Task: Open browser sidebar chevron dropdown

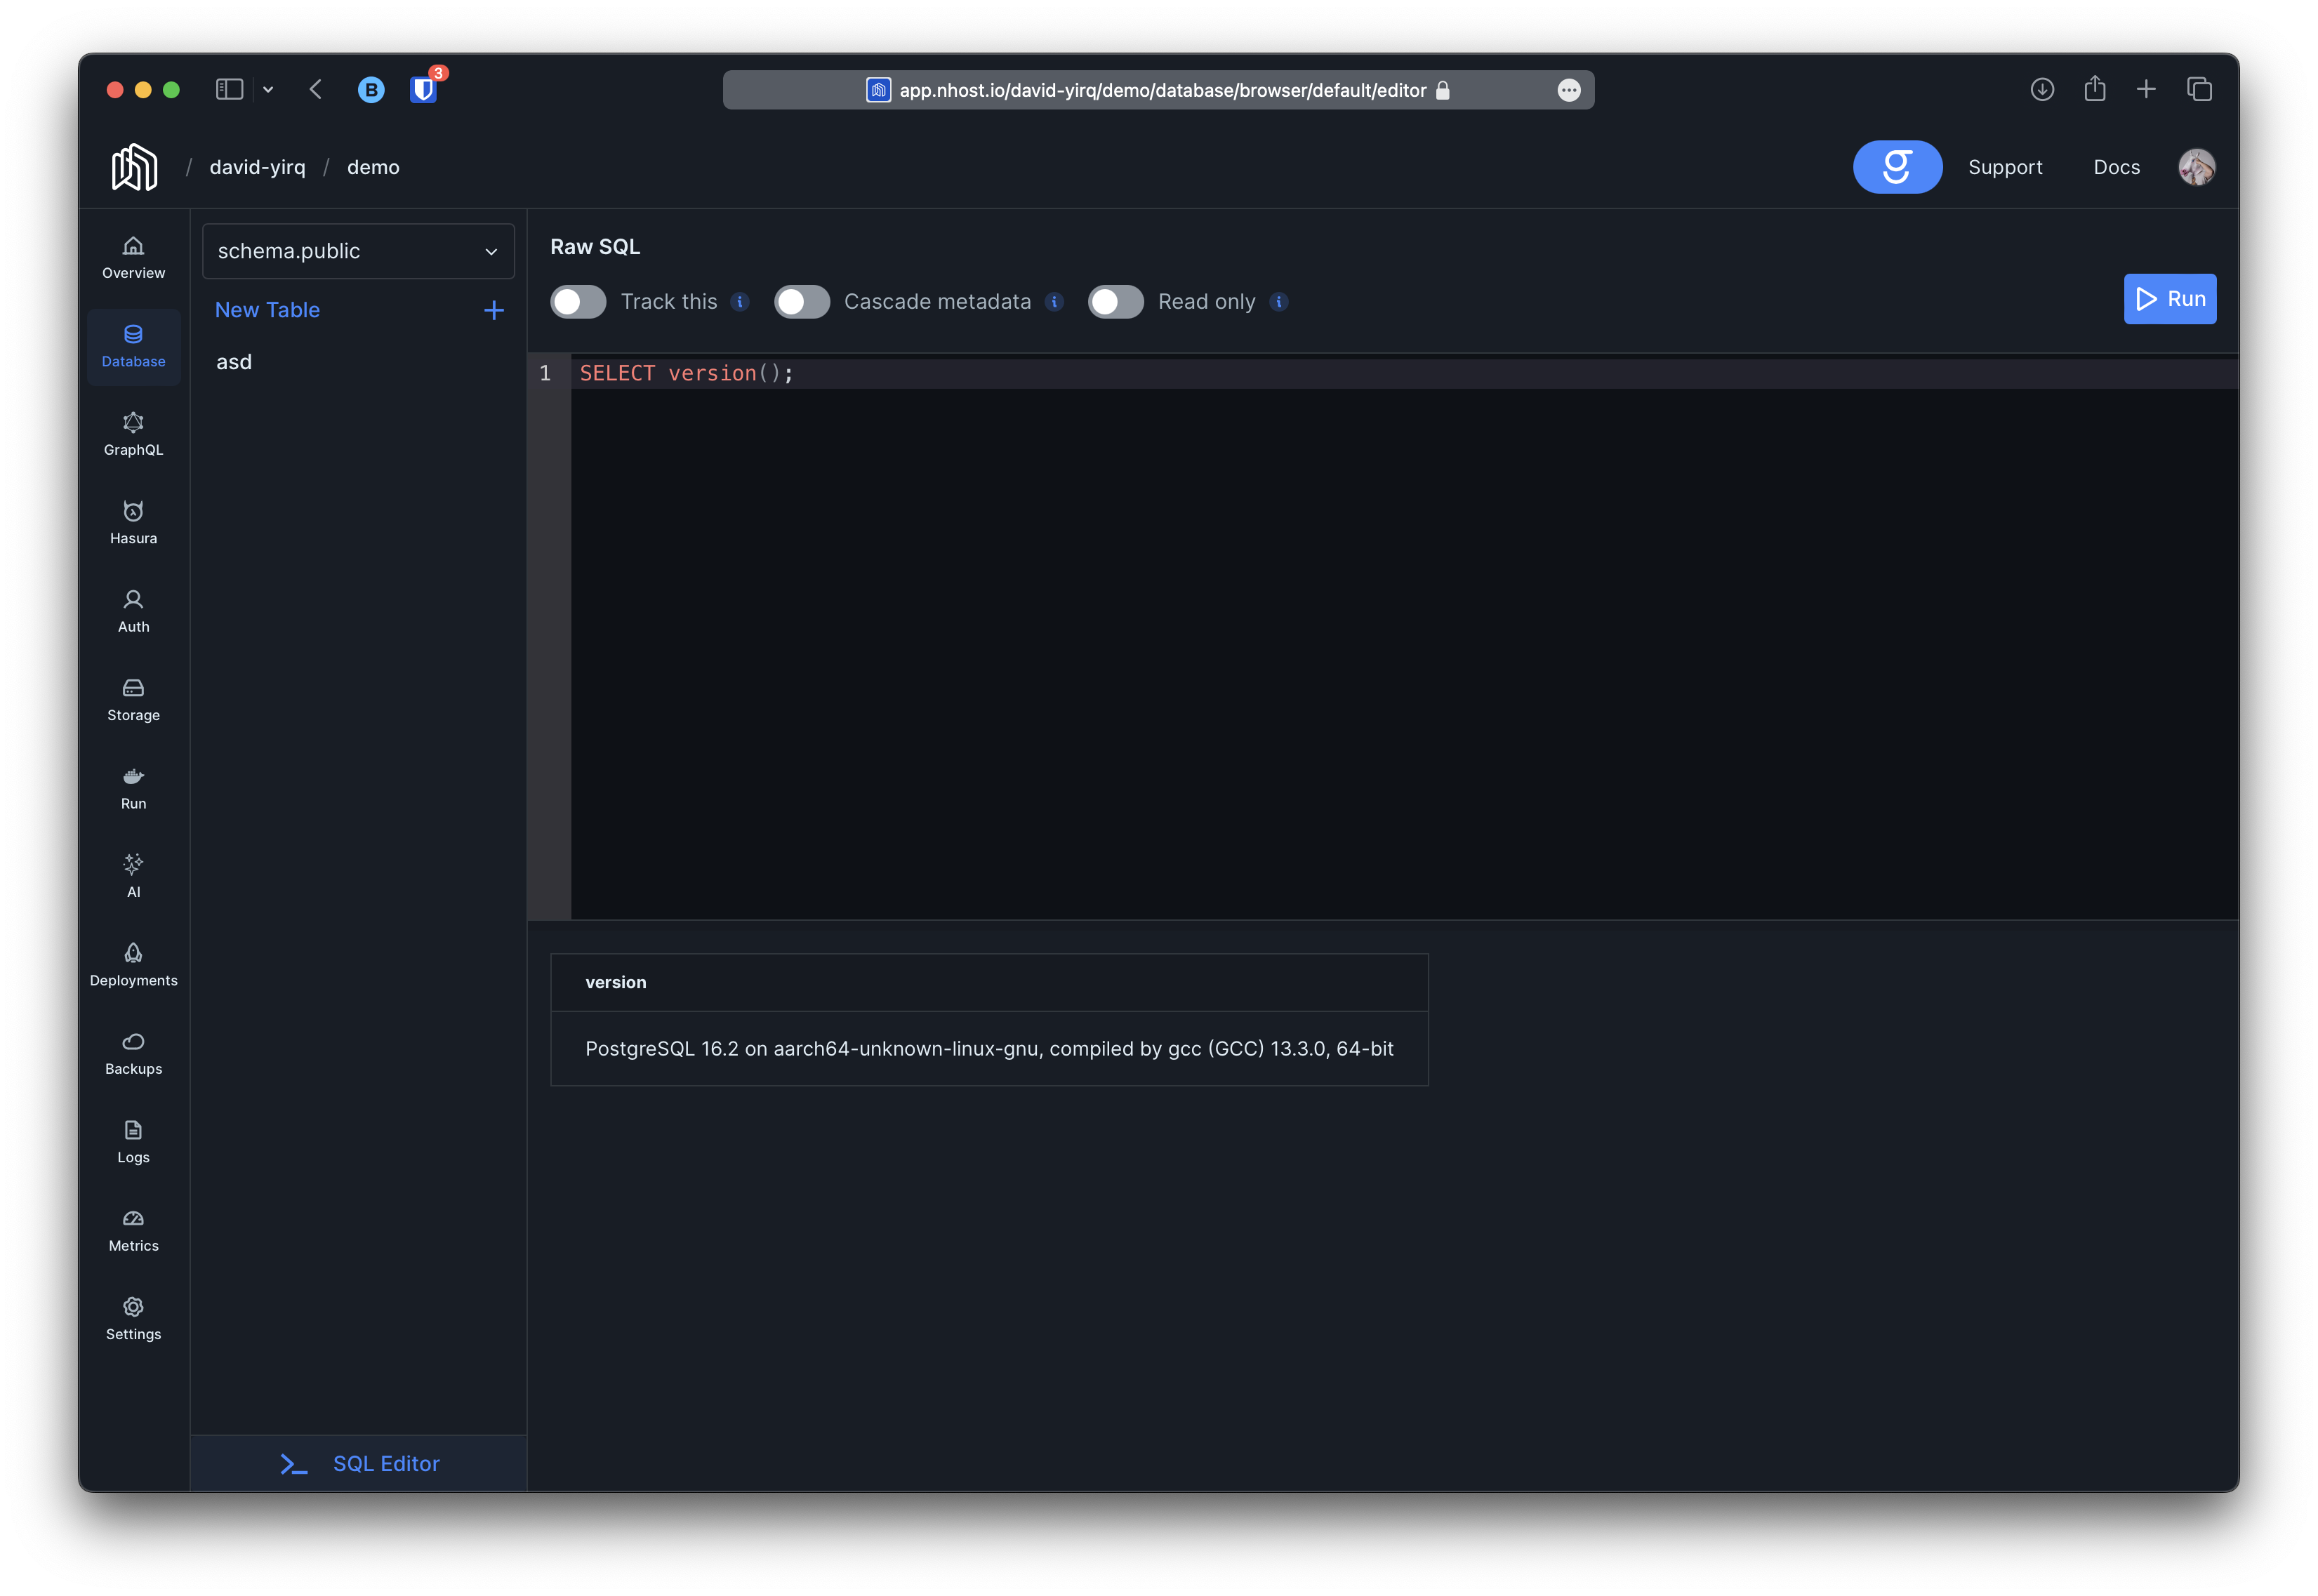Action: (268, 90)
